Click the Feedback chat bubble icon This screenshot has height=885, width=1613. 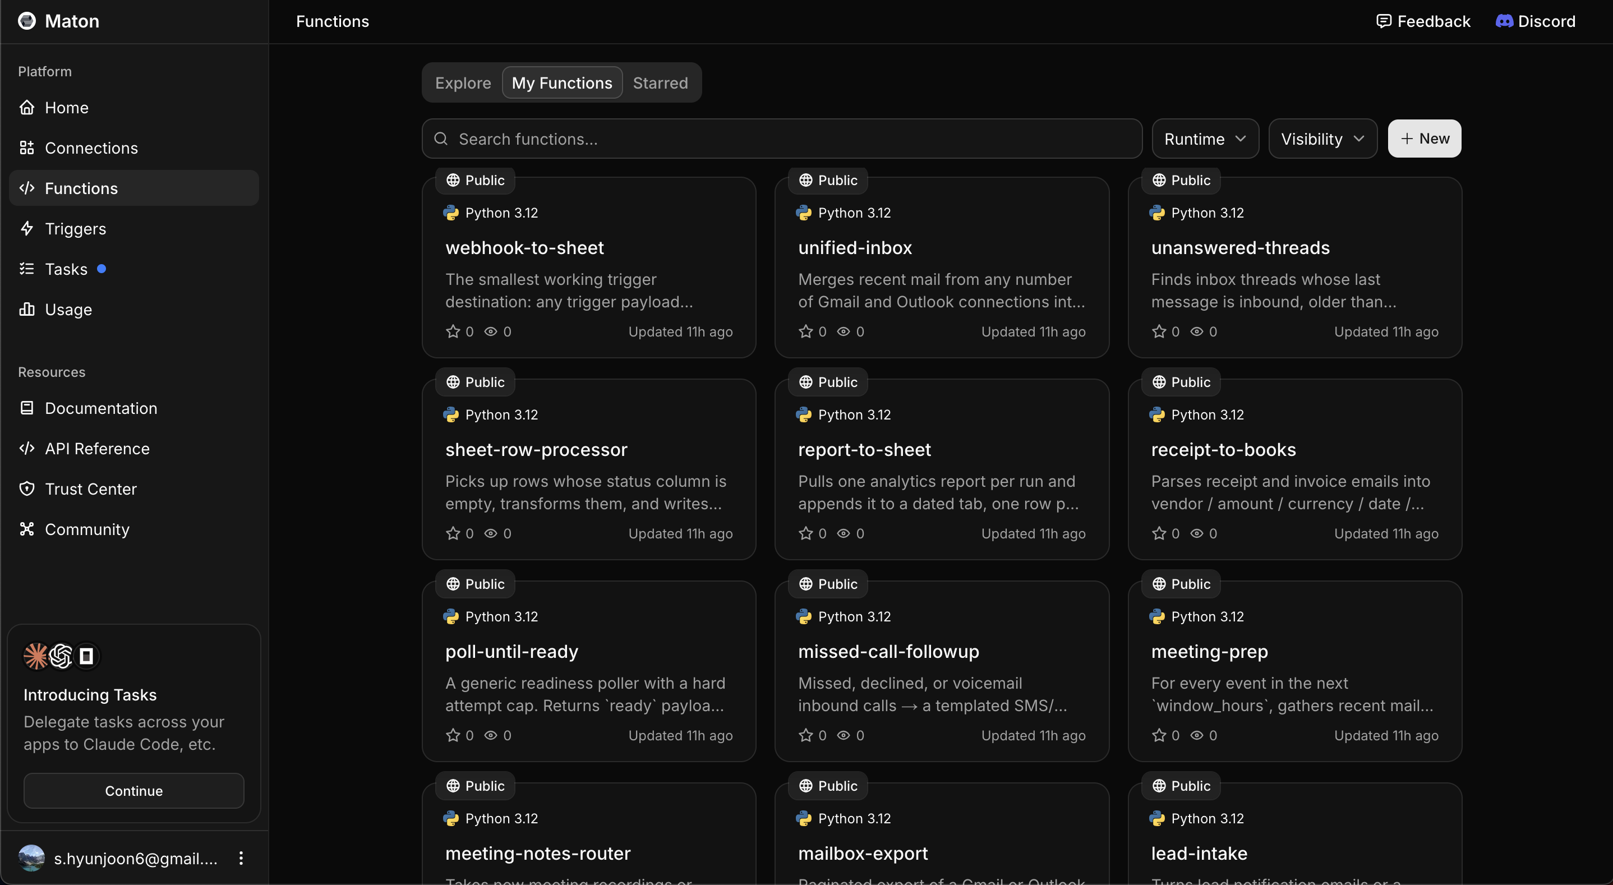click(1383, 21)
